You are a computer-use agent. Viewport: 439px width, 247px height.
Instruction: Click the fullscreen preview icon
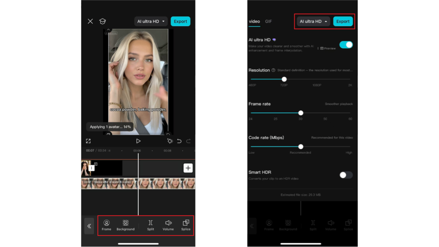[88, 141]
